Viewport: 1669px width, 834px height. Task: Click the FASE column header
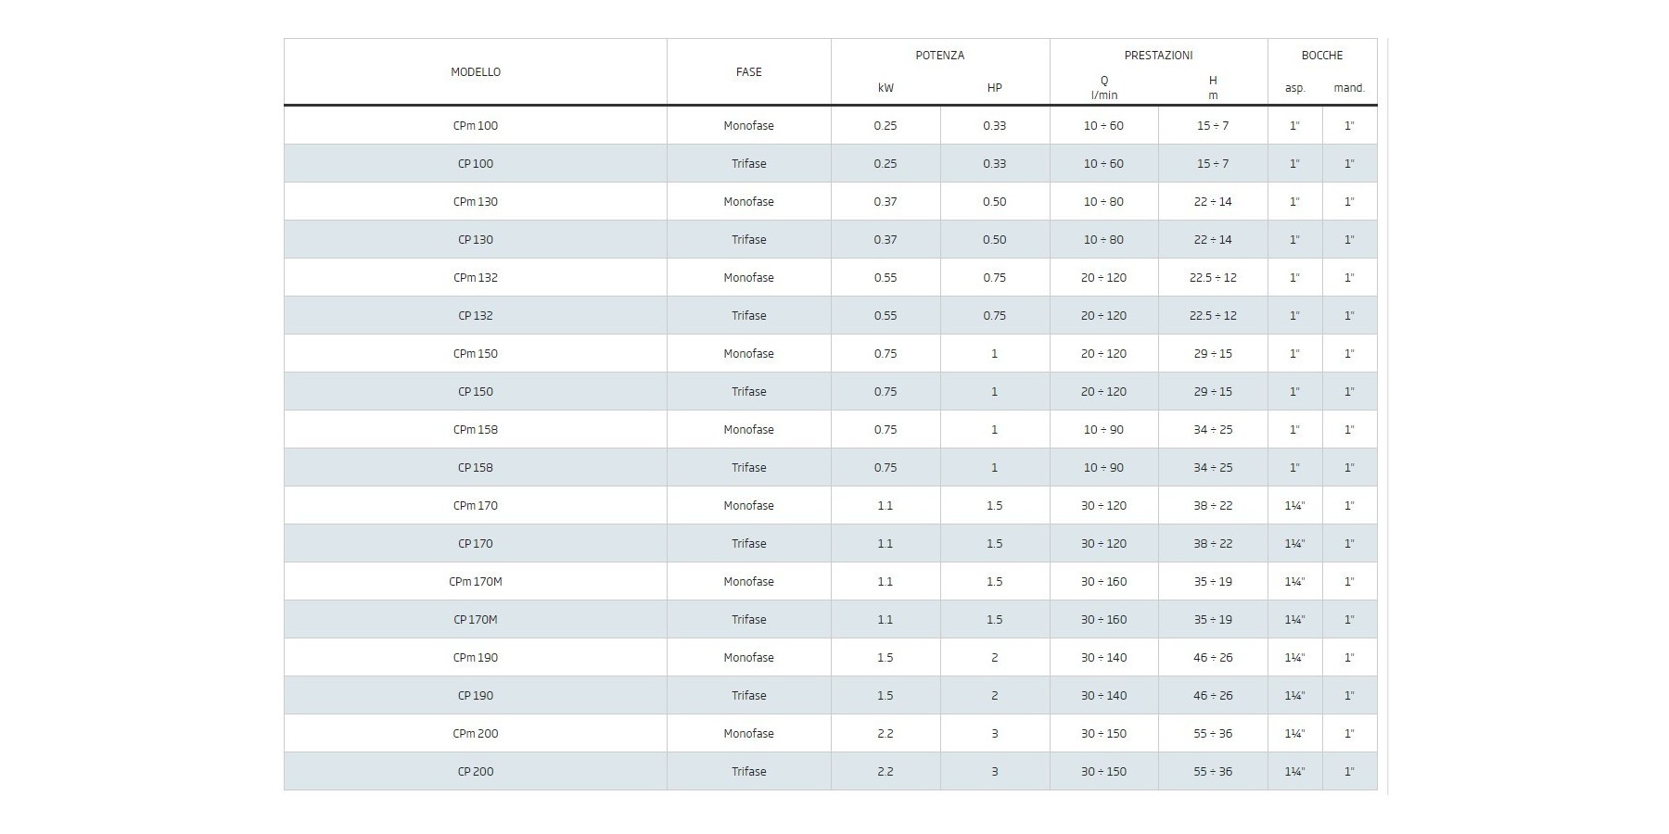click(748, 72)
